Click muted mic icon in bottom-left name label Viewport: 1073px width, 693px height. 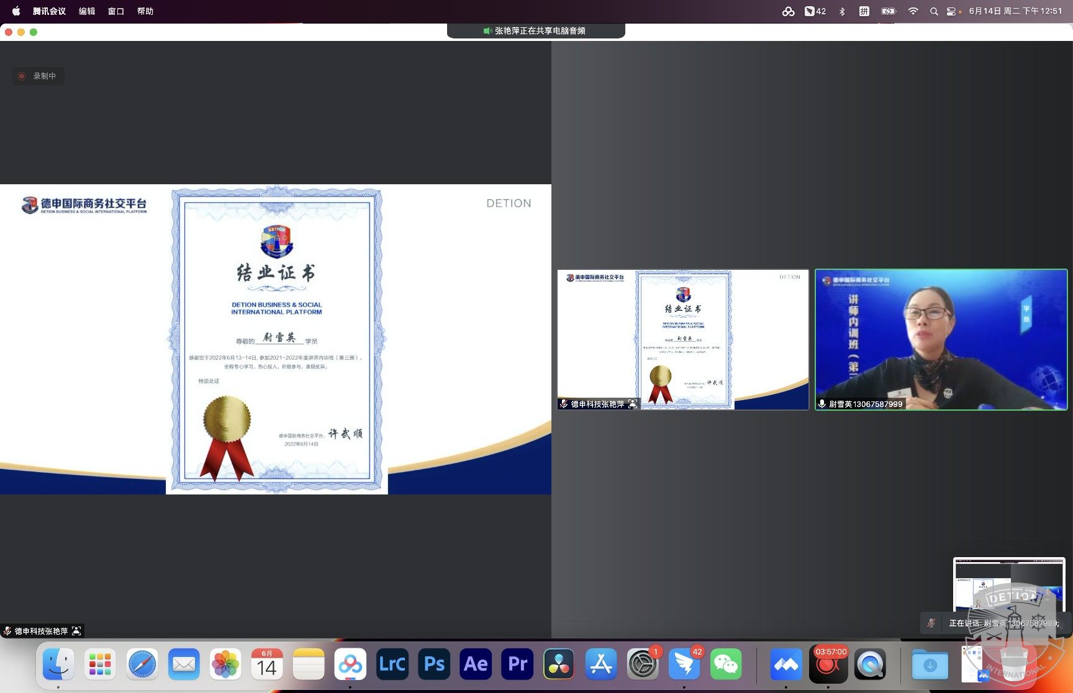[7, 631]
